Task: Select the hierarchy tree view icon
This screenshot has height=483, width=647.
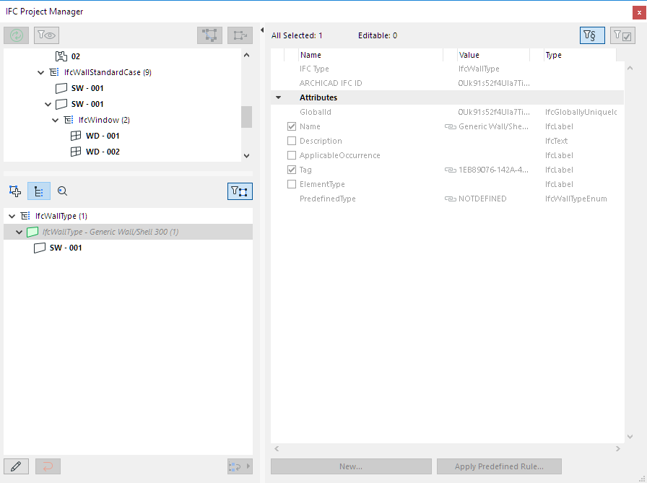Action: click(38, 191)
